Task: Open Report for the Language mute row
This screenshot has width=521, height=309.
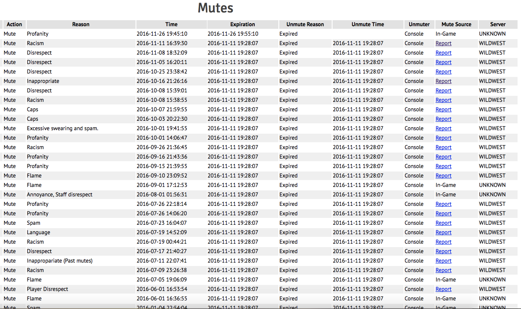Action: point(443,233)
